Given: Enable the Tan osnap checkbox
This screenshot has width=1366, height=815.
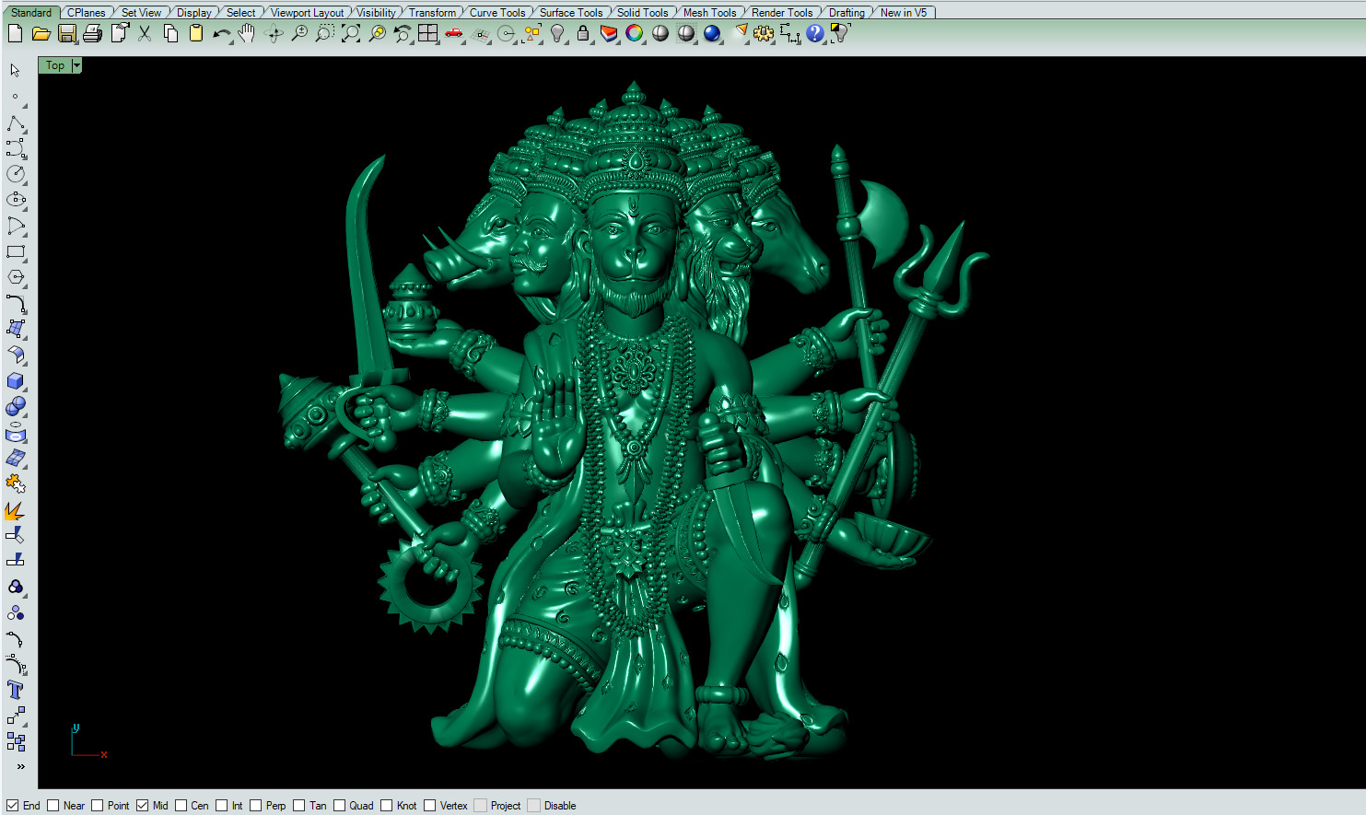Looking at the screenshot, I should tap(299, 806).
